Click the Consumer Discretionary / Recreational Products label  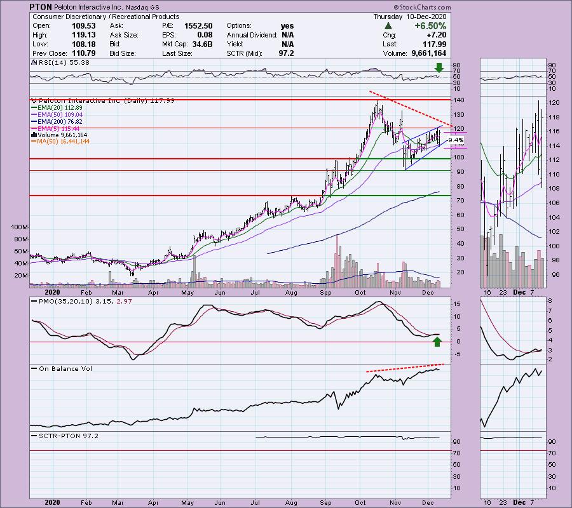(x=106, y=17)
